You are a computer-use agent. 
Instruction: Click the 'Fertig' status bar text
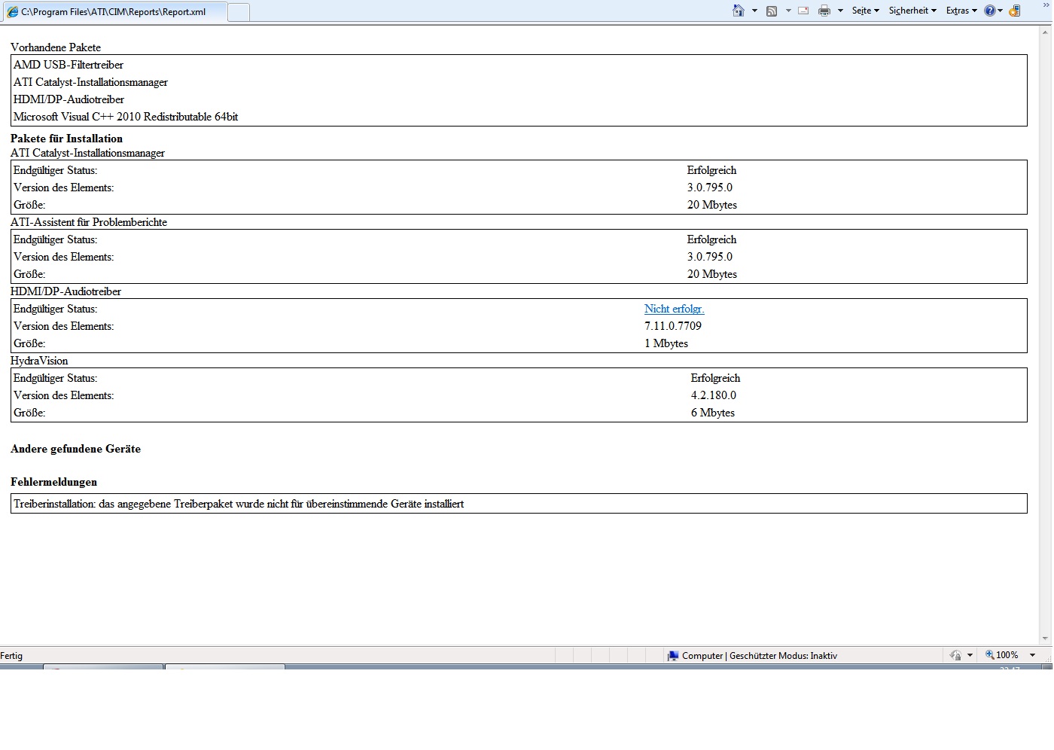tap(11, 656)
